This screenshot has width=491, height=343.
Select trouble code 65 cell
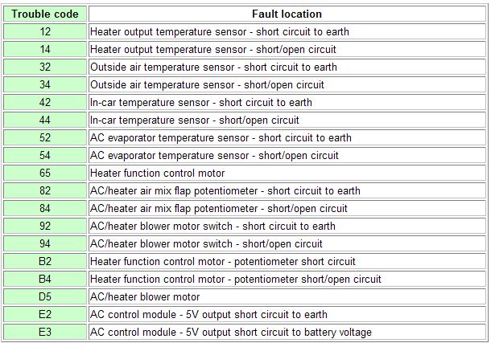tap(45, 174)
